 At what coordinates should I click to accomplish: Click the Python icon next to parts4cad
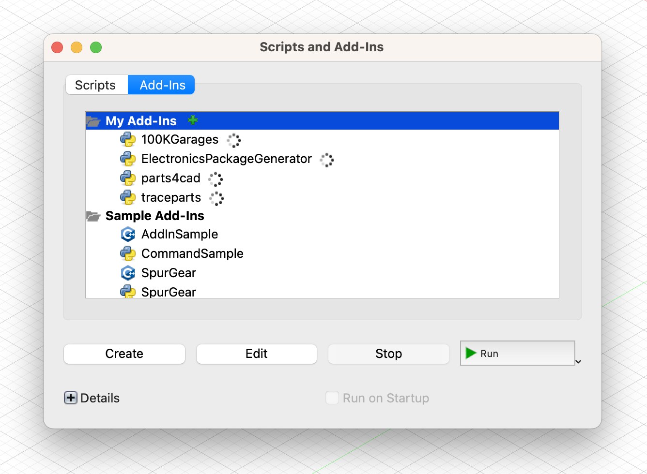point(128,178)
